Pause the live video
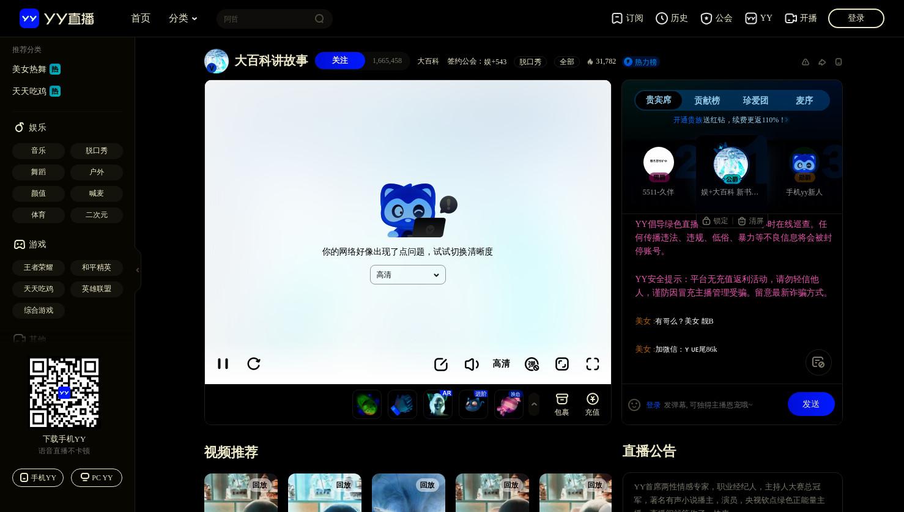 tap(223, 364)
